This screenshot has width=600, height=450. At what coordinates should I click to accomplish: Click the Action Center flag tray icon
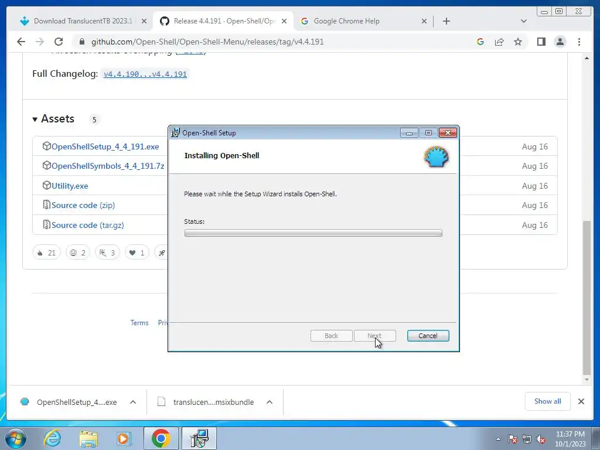pyautogui.click(x=513, y=439)
